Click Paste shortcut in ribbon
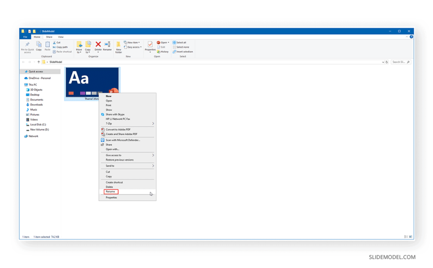The height and width of the screenshot is (268, 433). [x=62, y=52]
